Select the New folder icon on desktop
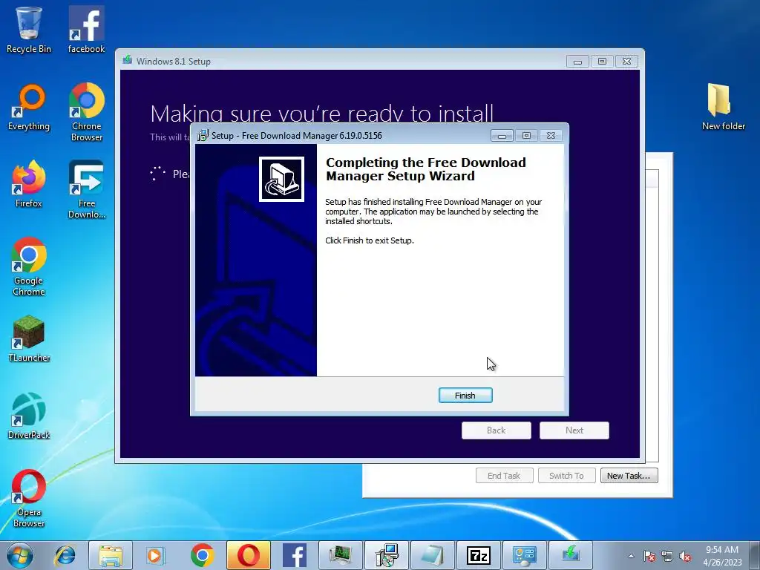 [x=723, y=107]
